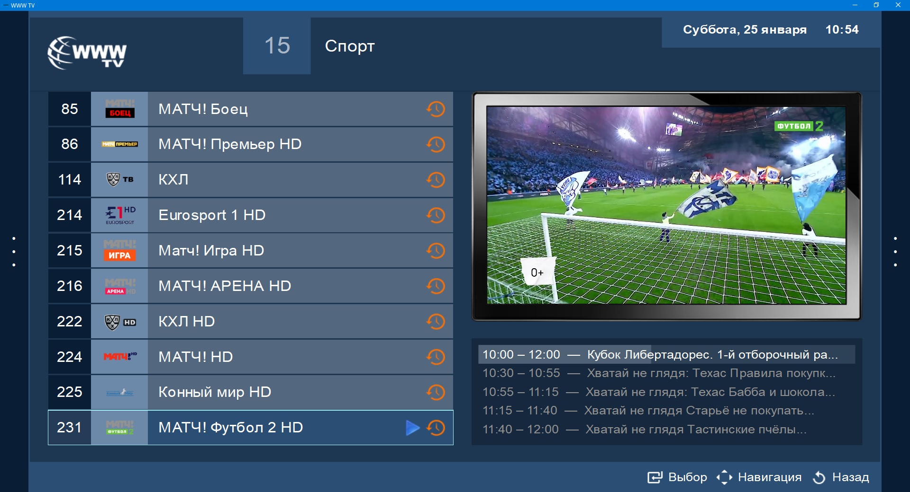Click the МАТЧ! Премьер channel logo

click(x=119, y=144)
